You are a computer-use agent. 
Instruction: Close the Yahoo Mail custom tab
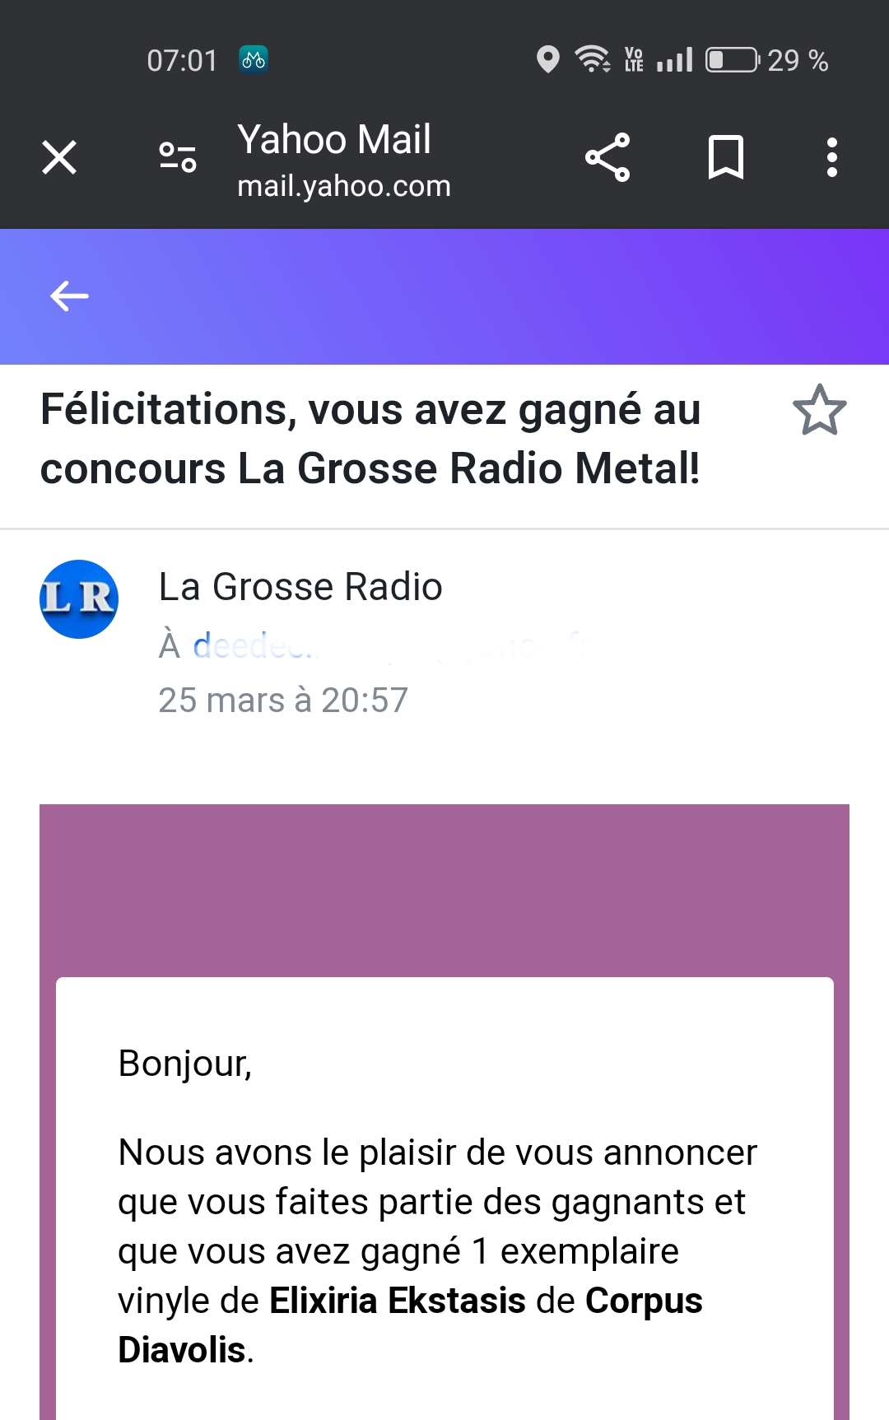[59, 157]
